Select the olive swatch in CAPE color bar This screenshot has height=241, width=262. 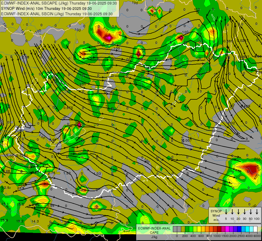coord(183,229)
